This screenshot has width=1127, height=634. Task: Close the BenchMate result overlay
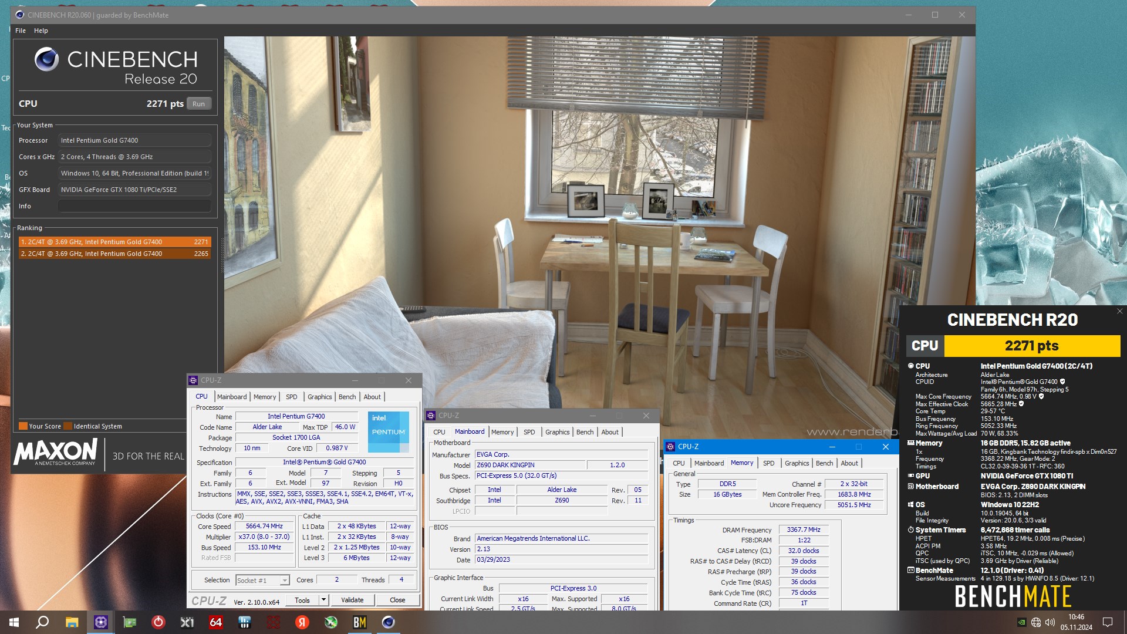coord(1119,311)
